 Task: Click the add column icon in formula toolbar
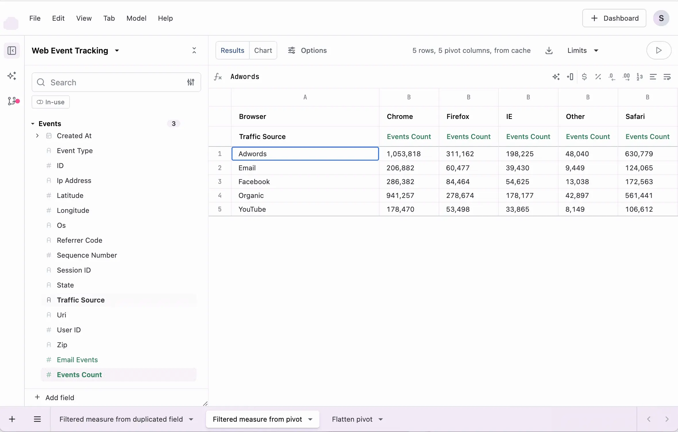pyautogui.click(x=570, y=77)
